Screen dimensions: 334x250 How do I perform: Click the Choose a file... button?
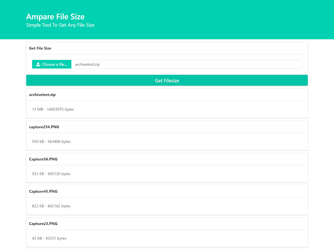(x=52, y=64)
